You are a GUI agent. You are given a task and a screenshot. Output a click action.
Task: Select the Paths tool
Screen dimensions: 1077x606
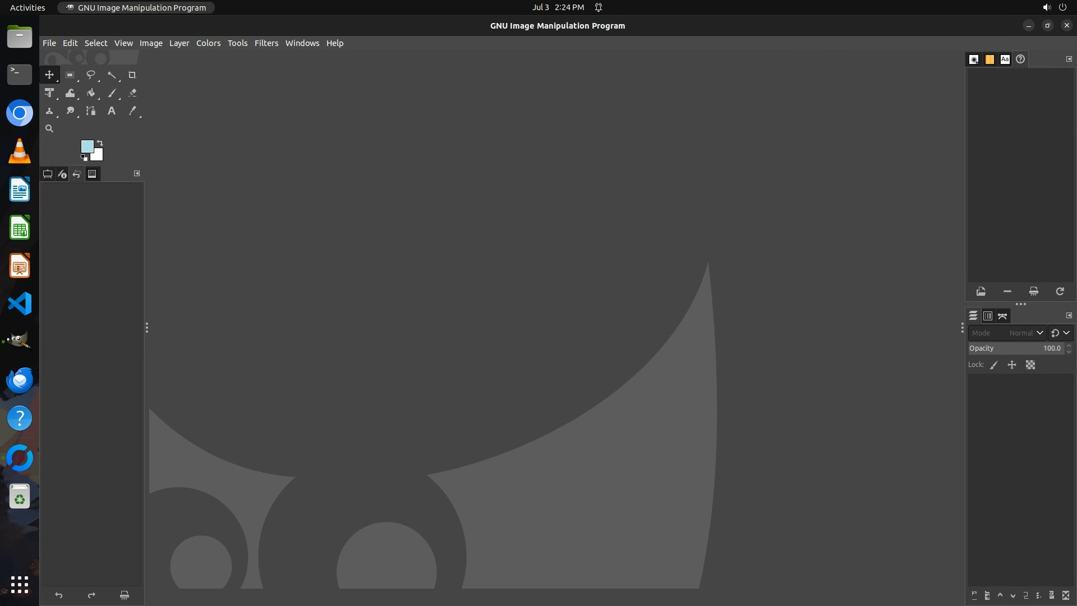pyautogui.click(x=90, y=111)
